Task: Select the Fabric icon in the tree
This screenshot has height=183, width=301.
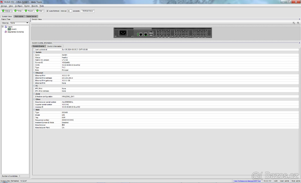Action: [x=6, y=27]
